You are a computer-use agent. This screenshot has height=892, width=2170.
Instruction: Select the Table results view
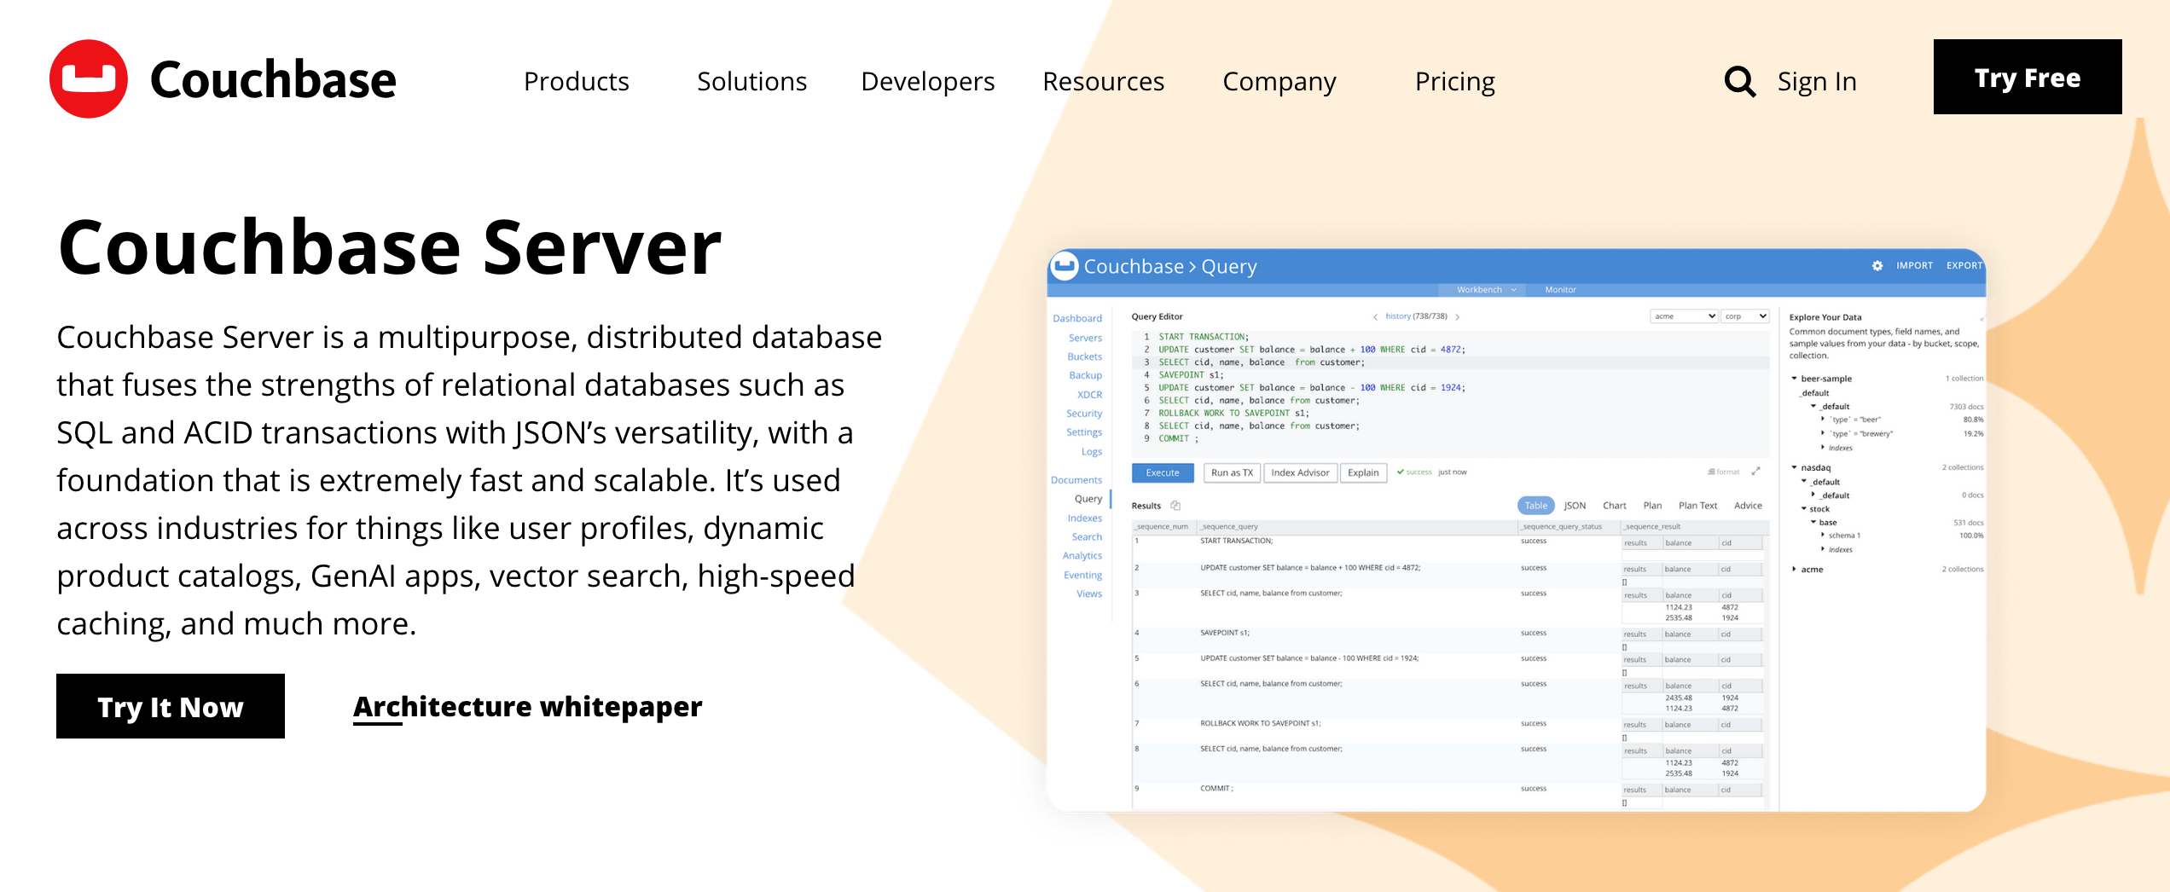1535,506
